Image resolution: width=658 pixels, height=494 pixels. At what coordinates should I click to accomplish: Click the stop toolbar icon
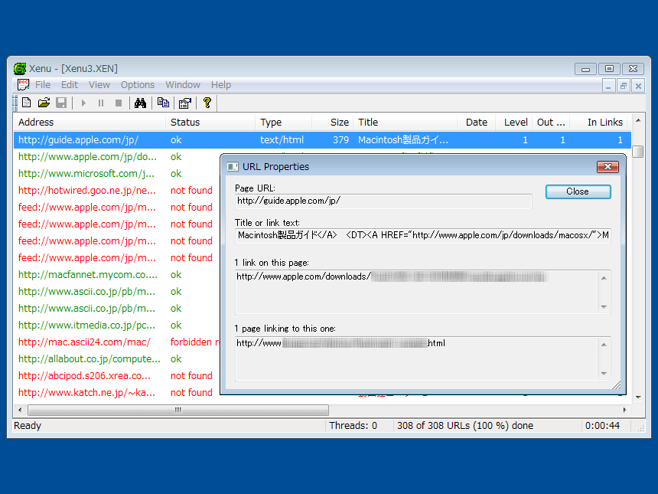coord(119,103)
